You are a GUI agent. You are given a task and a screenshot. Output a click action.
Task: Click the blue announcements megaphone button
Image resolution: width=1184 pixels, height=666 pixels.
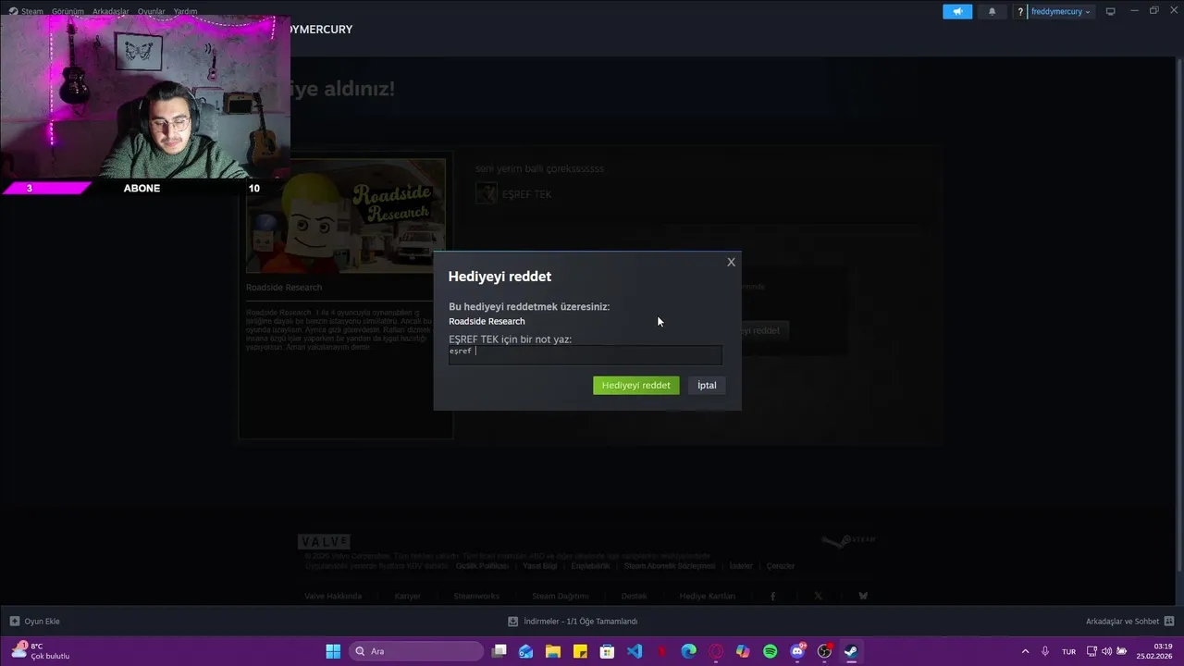pyautogui.click(x=957, y=11)
